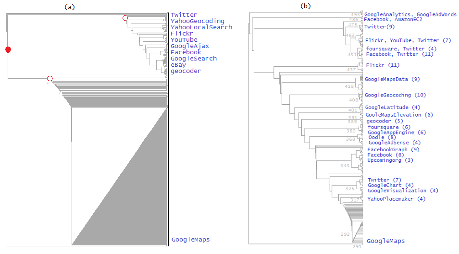Select node number 401
The width and height of the screenshot is (459, 254).
pos(353,110)
